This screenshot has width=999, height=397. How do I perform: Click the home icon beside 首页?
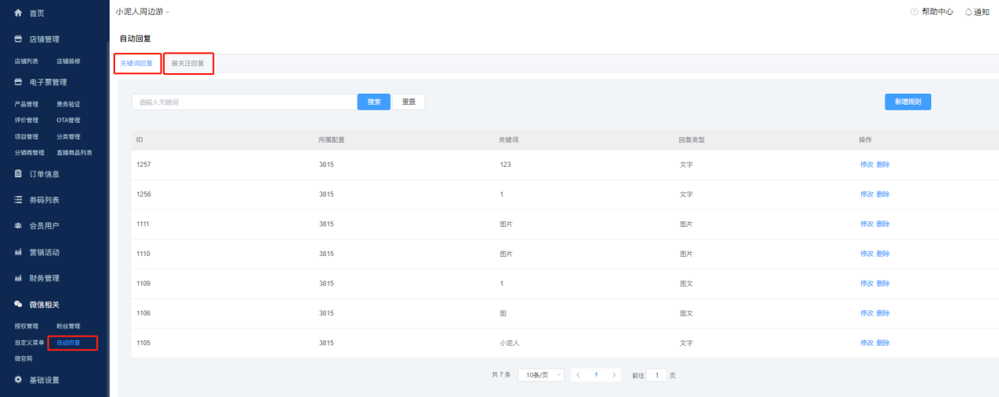[x=18, y=13]
